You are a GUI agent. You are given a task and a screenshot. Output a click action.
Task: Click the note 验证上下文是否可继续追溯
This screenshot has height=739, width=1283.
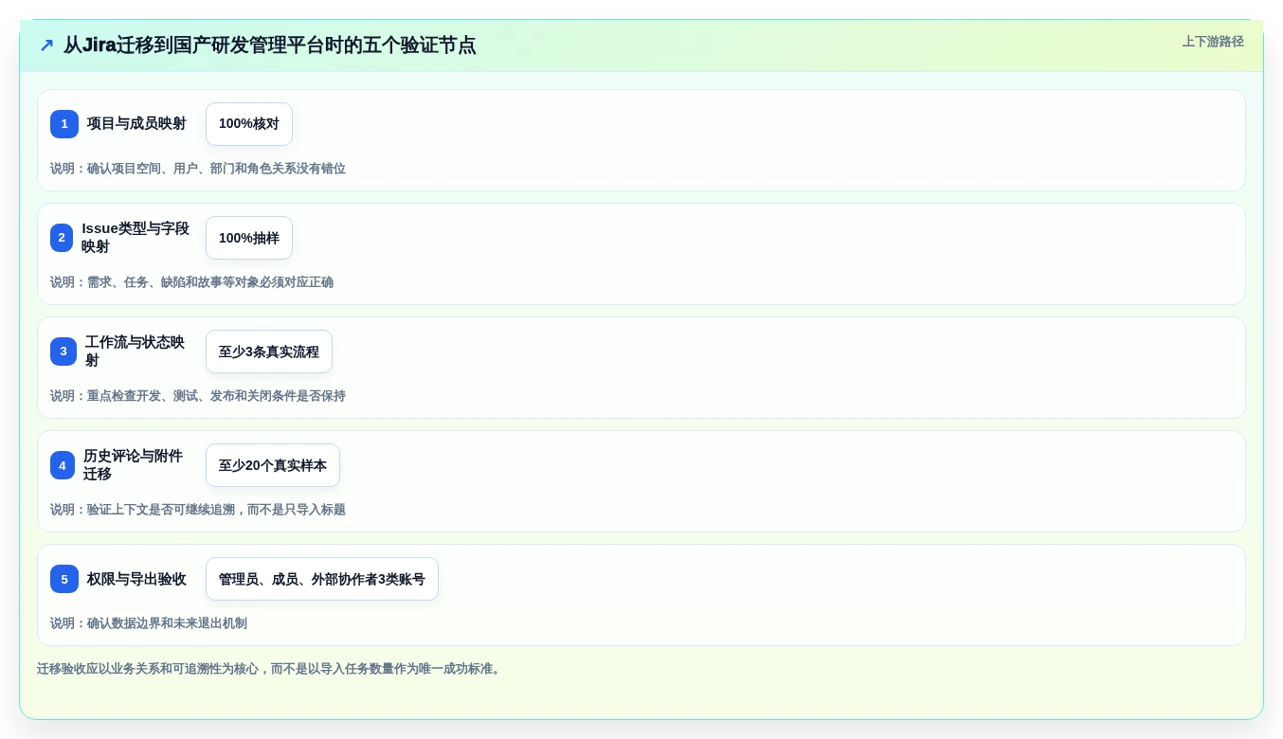coord(161,510)
